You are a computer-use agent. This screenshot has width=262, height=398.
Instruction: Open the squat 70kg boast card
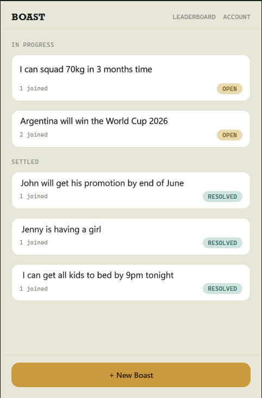point(131,78)
